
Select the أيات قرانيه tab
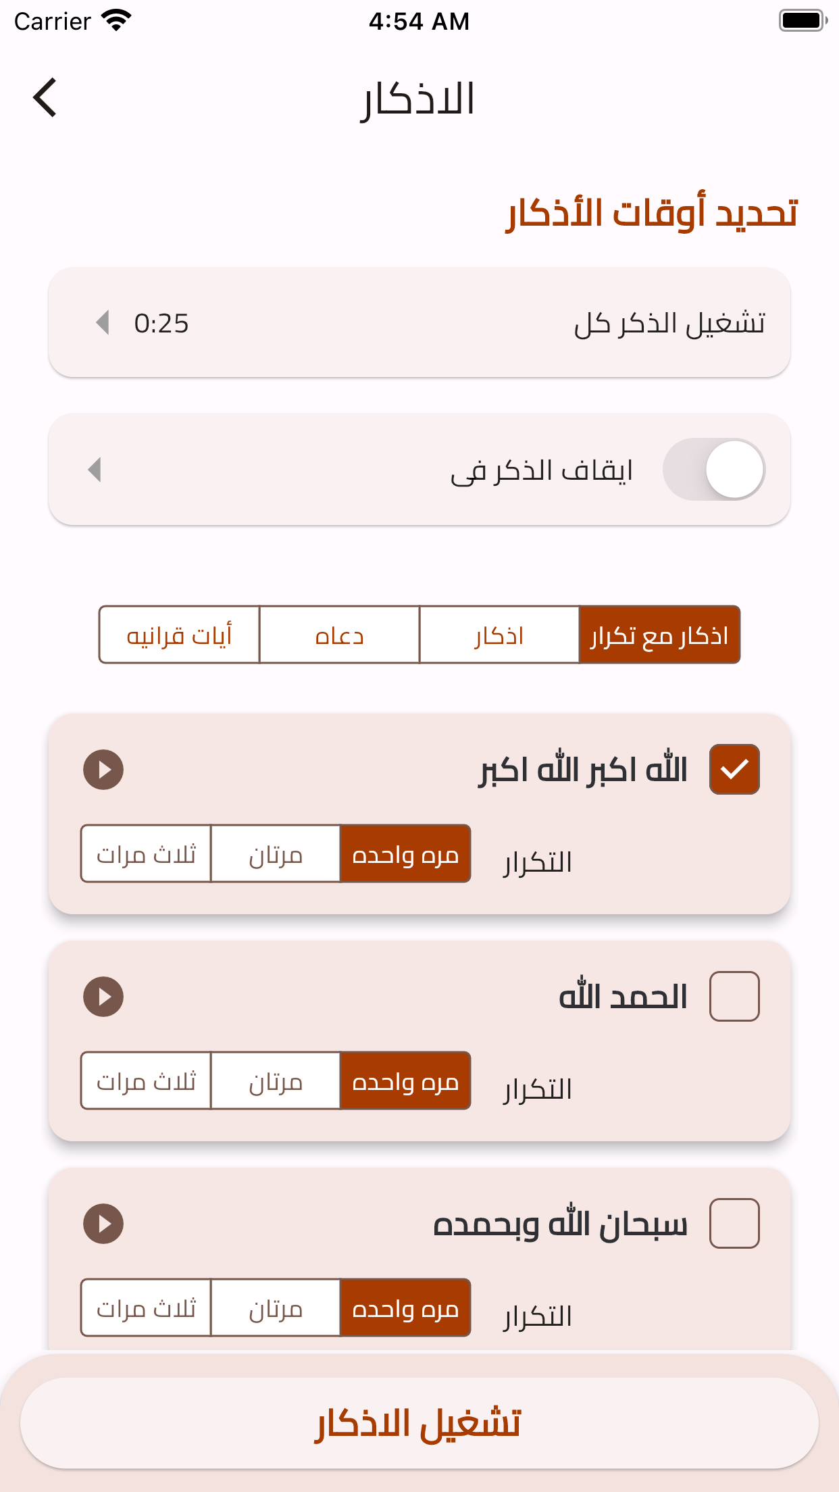pyautogui.click(x=179, y=635)
